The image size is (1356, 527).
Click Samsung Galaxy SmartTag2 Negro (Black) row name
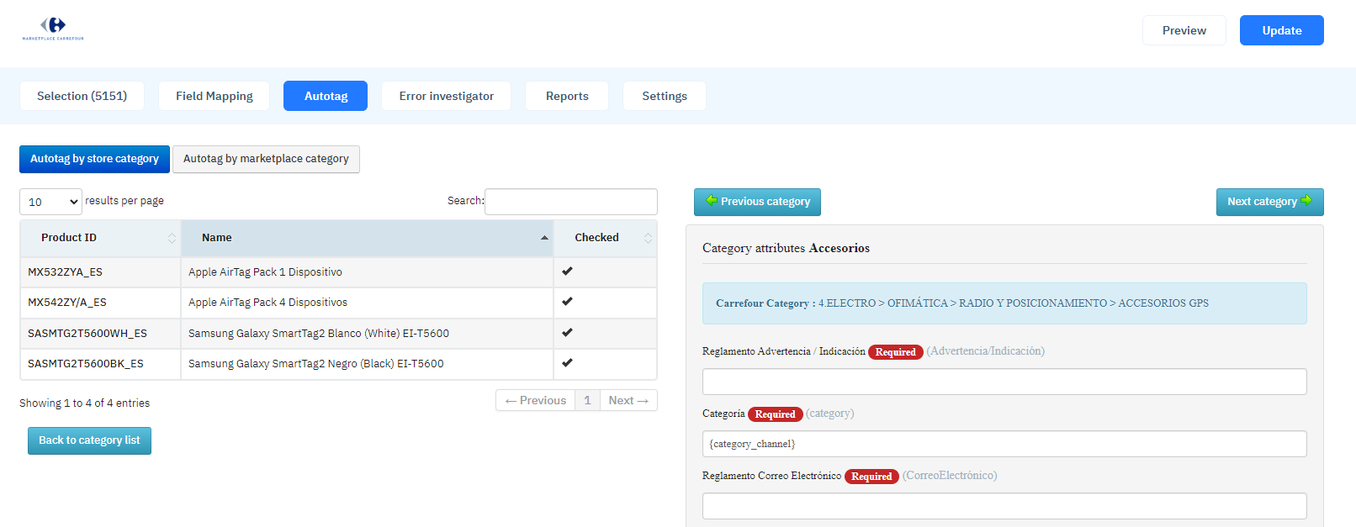(x=316, y=364)
